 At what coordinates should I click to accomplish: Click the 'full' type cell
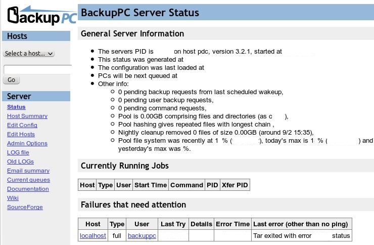point(117,236)
